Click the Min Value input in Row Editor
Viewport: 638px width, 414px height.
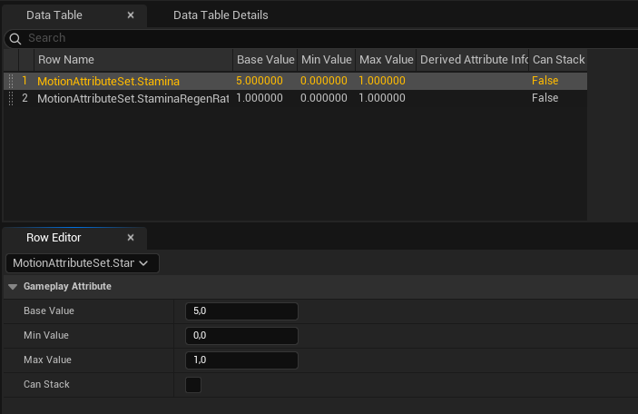[241, 336]
